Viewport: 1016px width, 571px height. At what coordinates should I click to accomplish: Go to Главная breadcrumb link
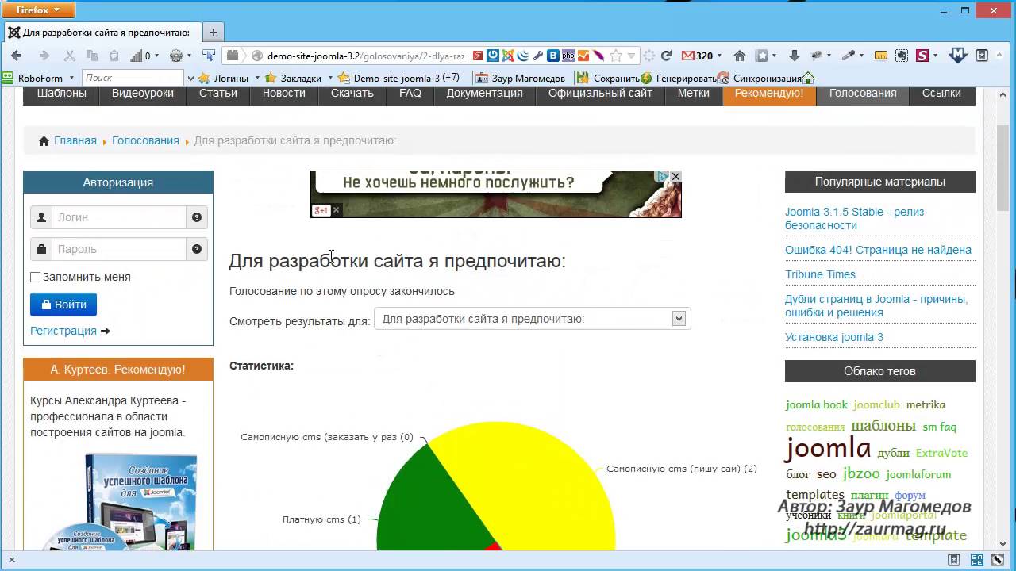tap(75, 140)
